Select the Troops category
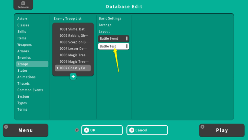Viewport: 248px width, 140px height. tap(32, 64)
